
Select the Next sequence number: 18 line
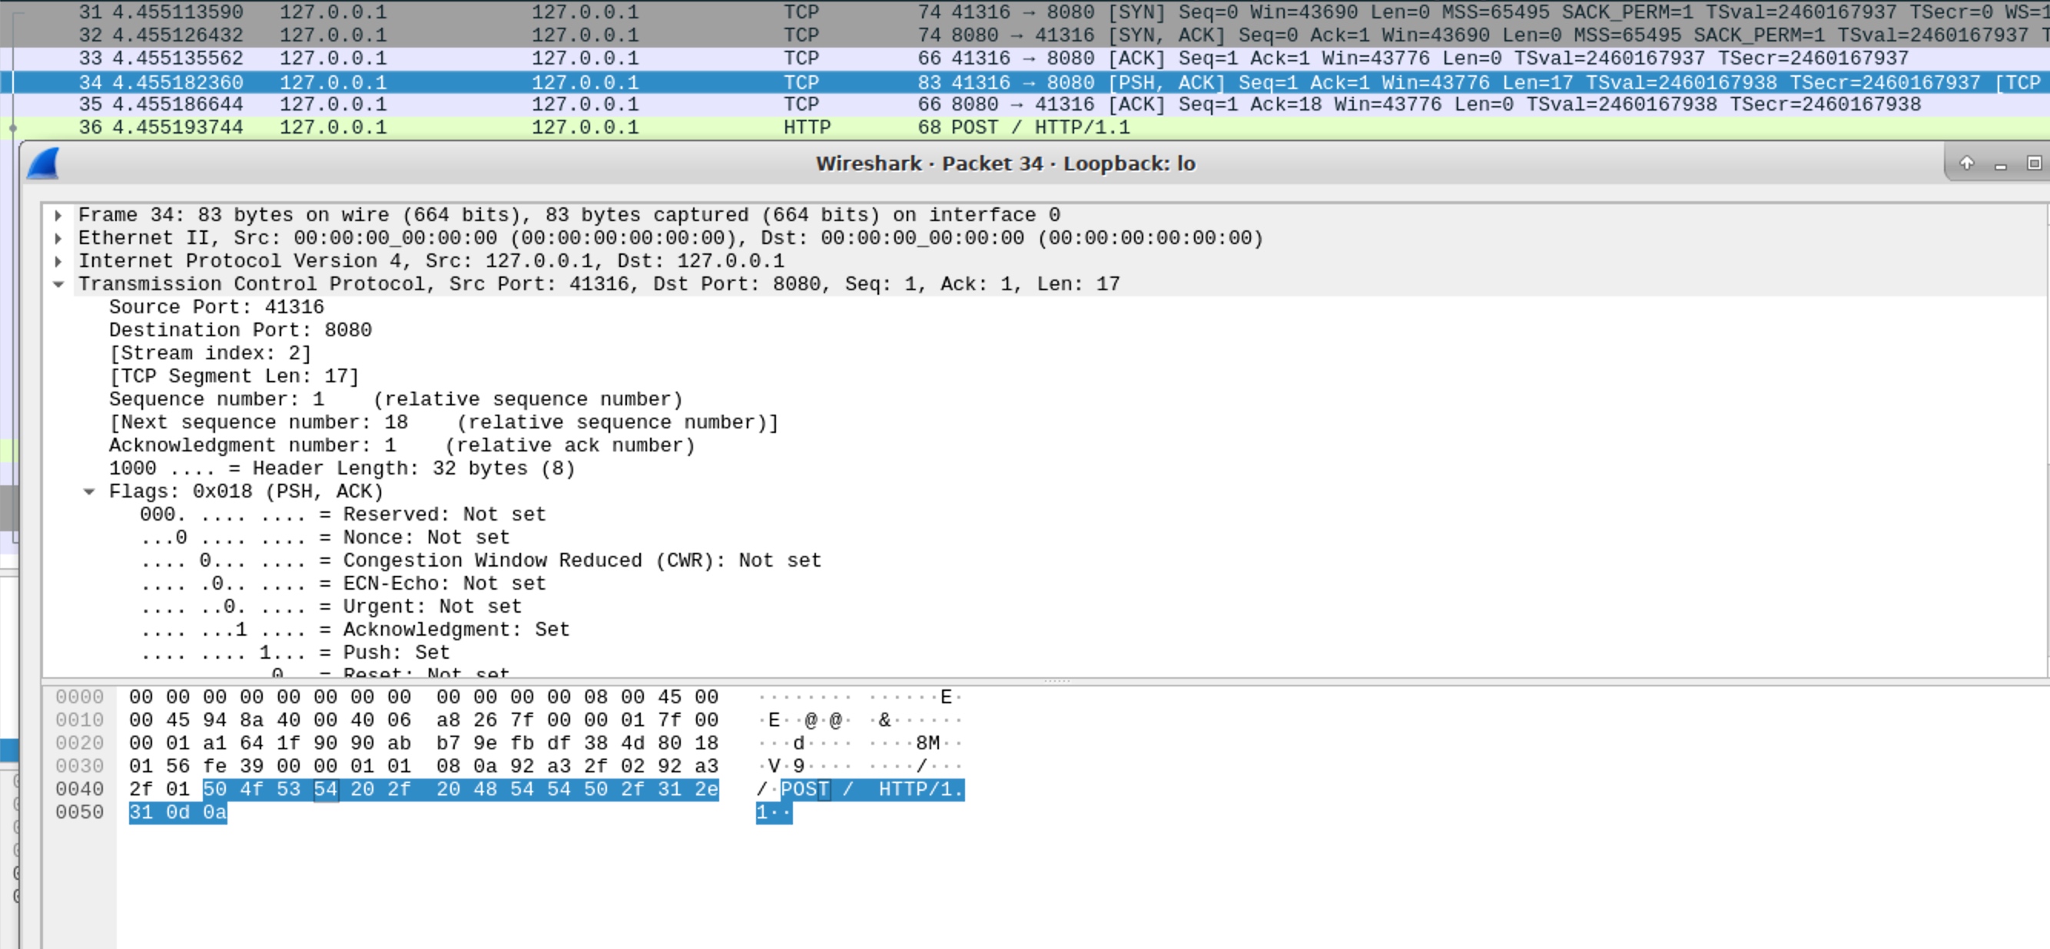tap(443, 423)
